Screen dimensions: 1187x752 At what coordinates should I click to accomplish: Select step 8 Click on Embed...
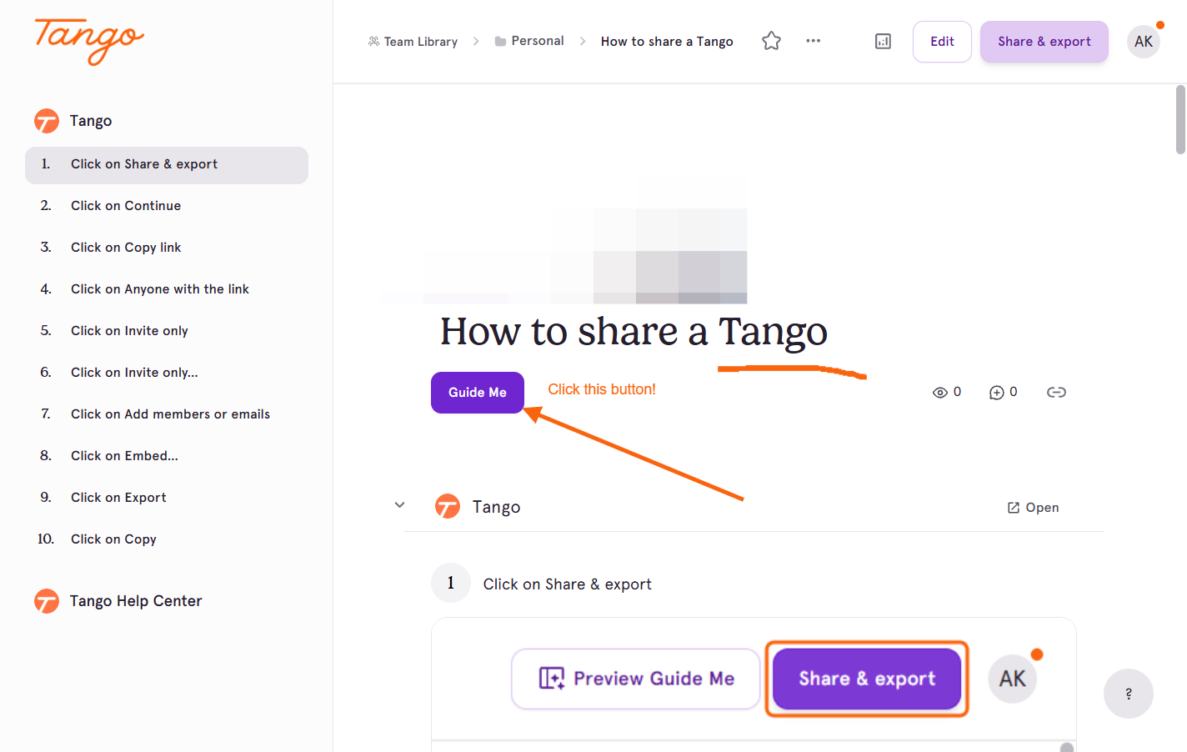tap(167, 456)
